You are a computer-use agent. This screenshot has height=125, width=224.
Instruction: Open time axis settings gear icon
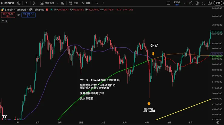click(x=218, y=123)
